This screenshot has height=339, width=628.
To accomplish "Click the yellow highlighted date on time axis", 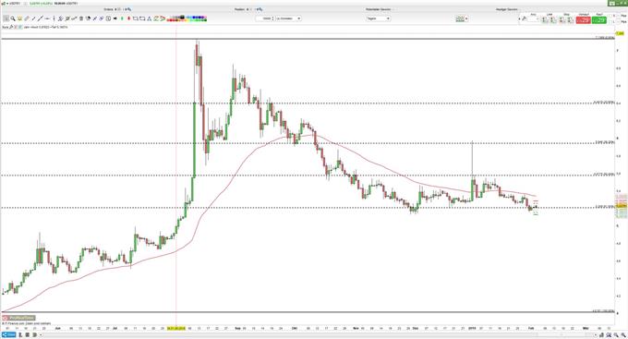I will point(176,328).
